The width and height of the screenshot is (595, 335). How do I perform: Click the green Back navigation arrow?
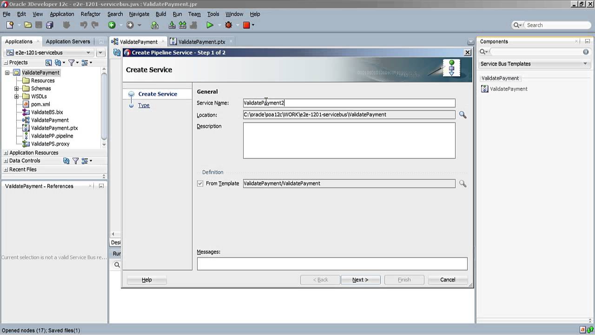pos(112,25)
